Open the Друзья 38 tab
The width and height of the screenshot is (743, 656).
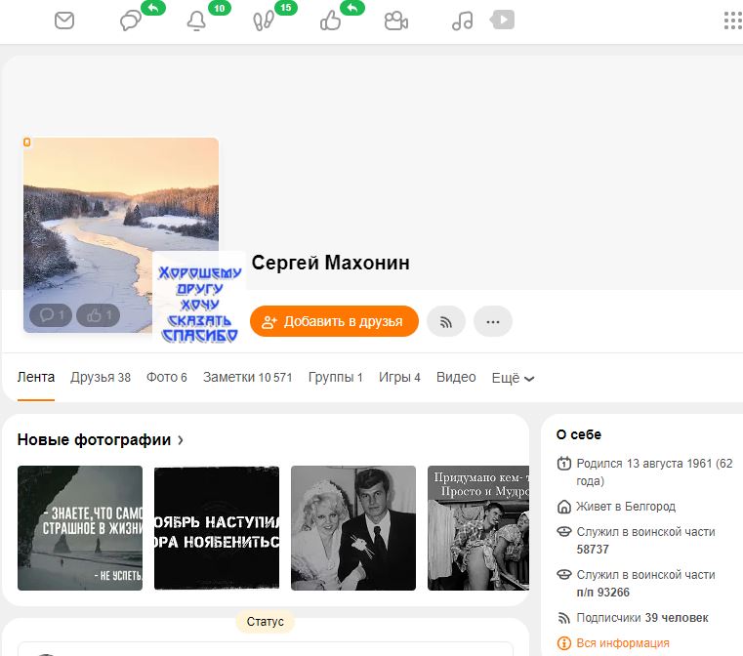coord(101,378)
